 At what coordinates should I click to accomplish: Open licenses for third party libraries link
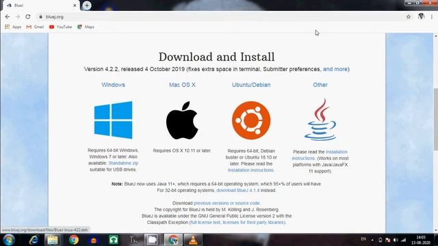click(254, 222)
